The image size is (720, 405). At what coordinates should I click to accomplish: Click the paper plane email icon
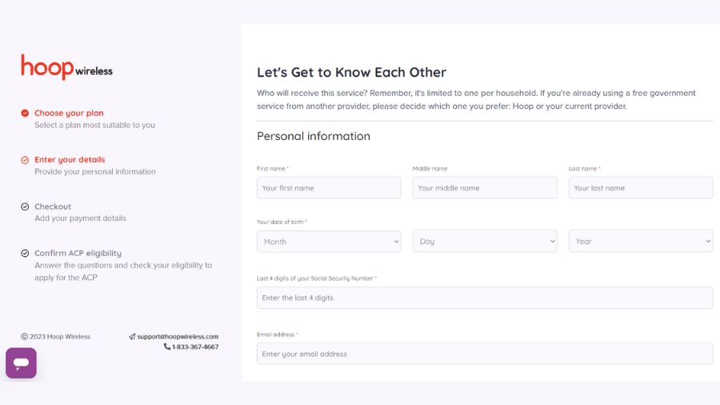point(132,337)
